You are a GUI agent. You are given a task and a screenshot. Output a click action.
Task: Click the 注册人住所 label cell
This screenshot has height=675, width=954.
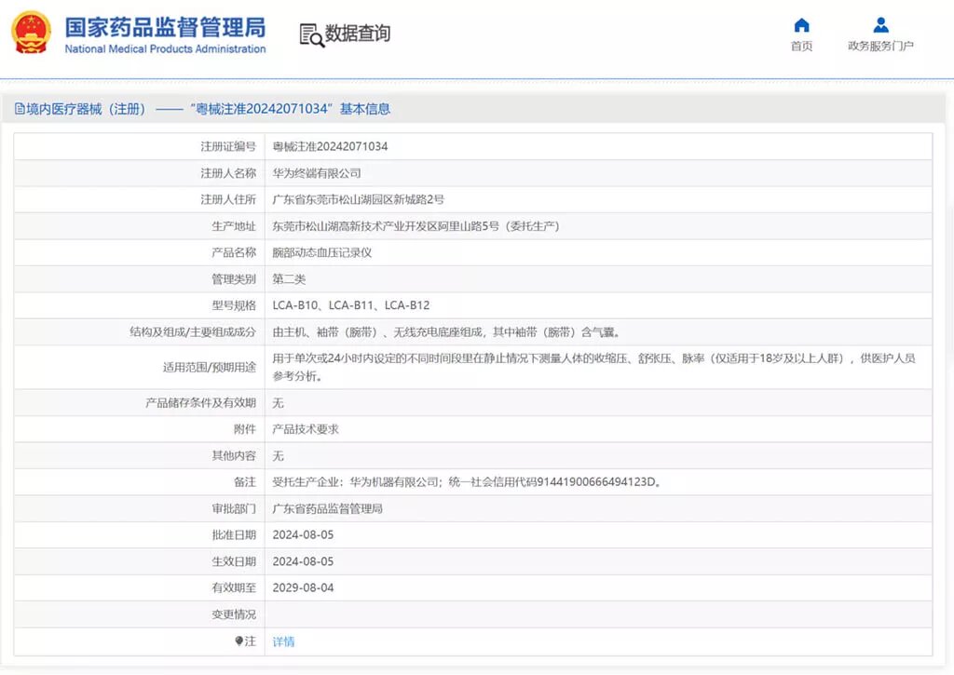[140, 199]
